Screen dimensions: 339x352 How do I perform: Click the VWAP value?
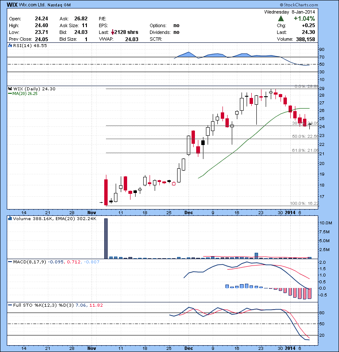pos(132,39)
